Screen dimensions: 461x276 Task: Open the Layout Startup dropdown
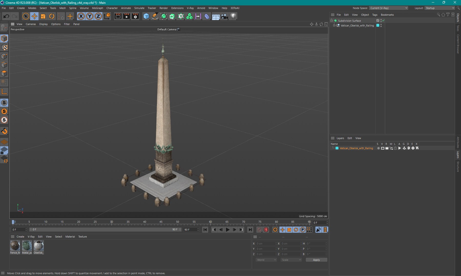tap(439, 8)
